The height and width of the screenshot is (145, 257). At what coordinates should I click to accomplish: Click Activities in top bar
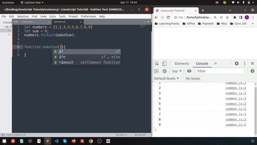(8, 2)
